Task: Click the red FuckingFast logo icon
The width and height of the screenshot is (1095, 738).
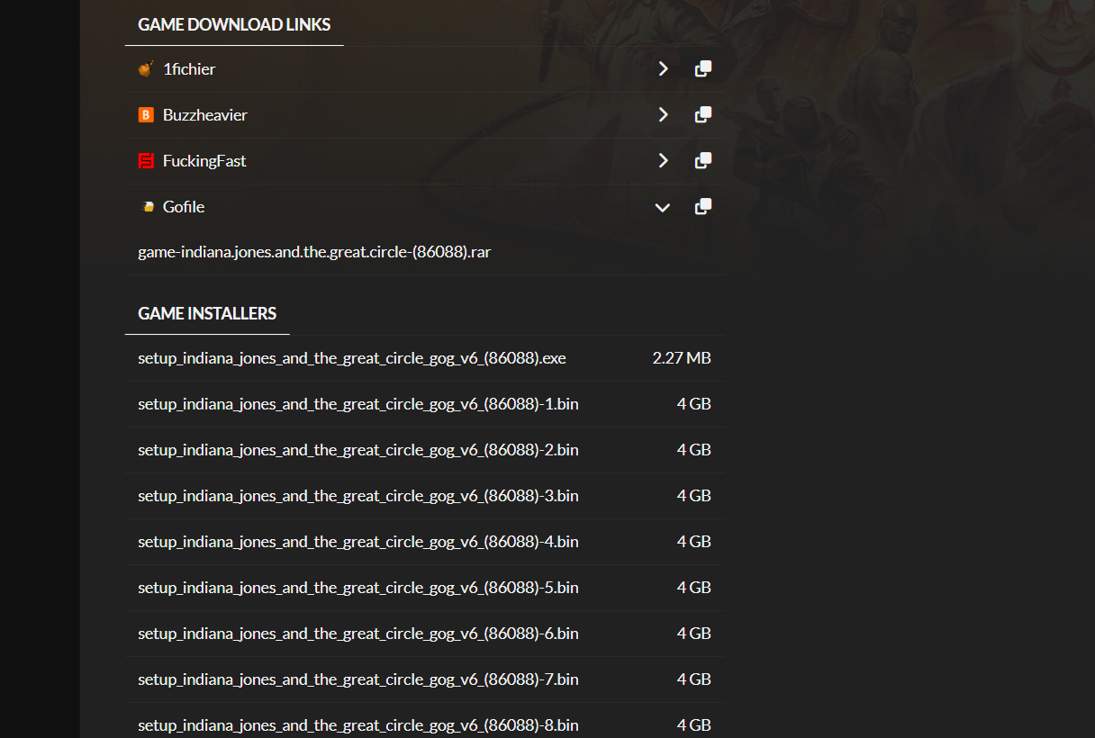Action: coord(146,161)
